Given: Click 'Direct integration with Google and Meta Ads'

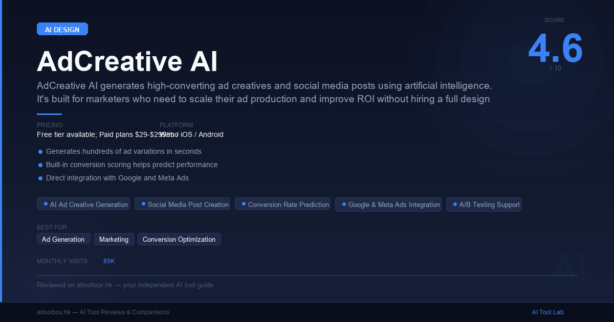Looking at the screenshot, I should [117, 178].
